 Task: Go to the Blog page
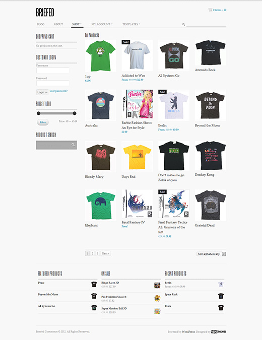coord(40,24)
